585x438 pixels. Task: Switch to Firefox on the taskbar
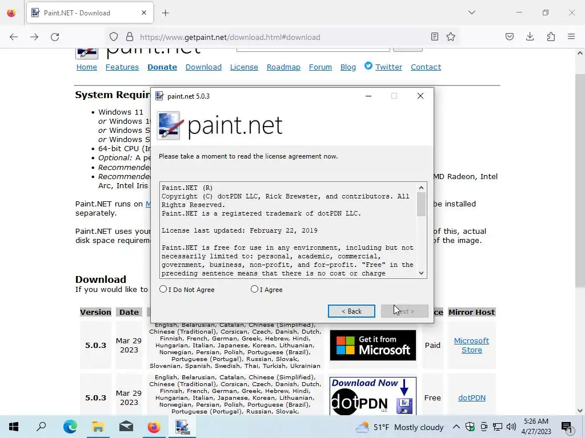(x=154, y=427)
